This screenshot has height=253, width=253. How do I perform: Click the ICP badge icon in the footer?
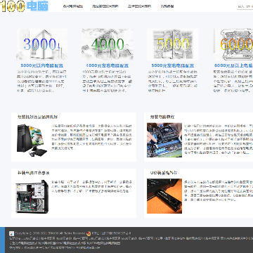89,233
